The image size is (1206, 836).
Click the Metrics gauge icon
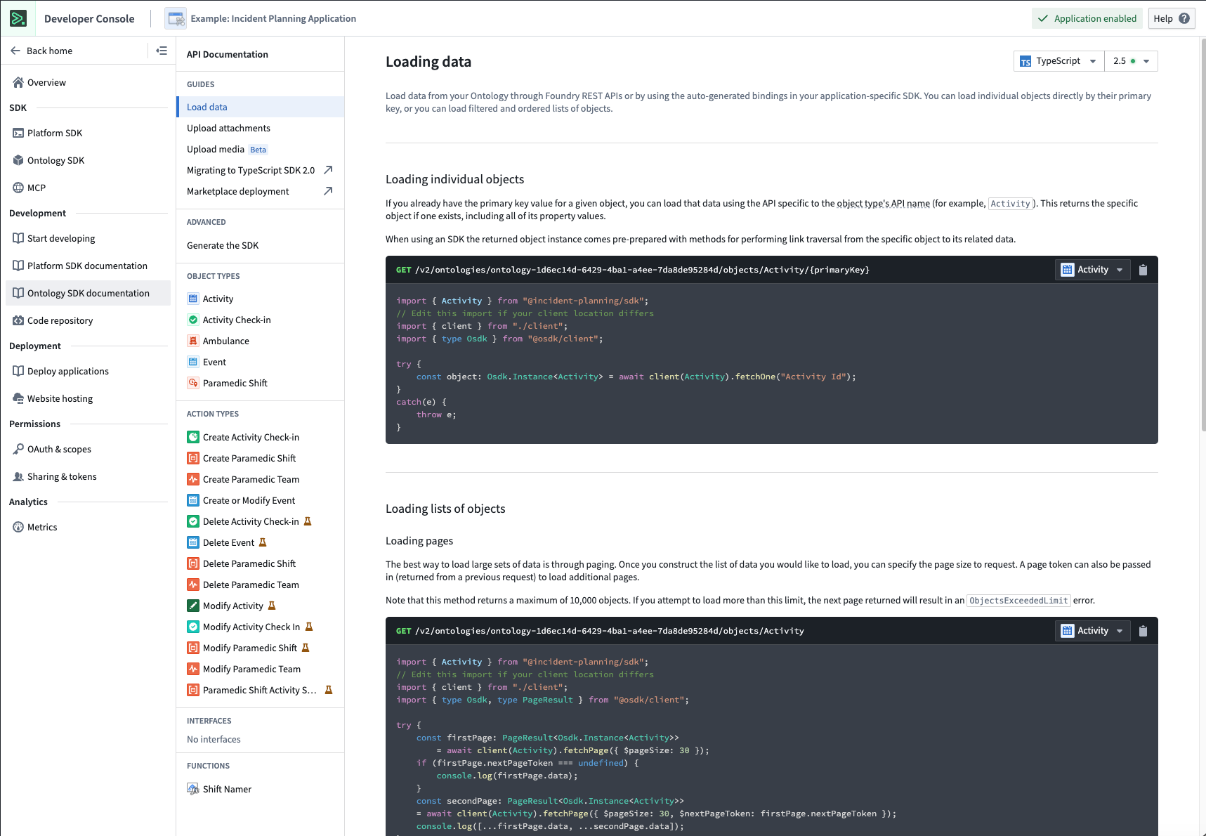(18, 527)
